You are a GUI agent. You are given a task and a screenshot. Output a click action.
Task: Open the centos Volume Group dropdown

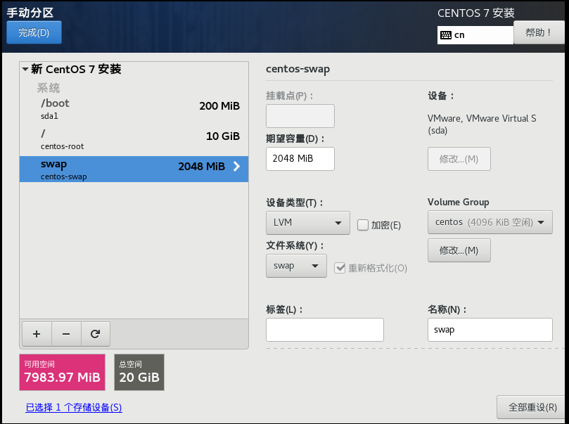[x=490, y=222]
